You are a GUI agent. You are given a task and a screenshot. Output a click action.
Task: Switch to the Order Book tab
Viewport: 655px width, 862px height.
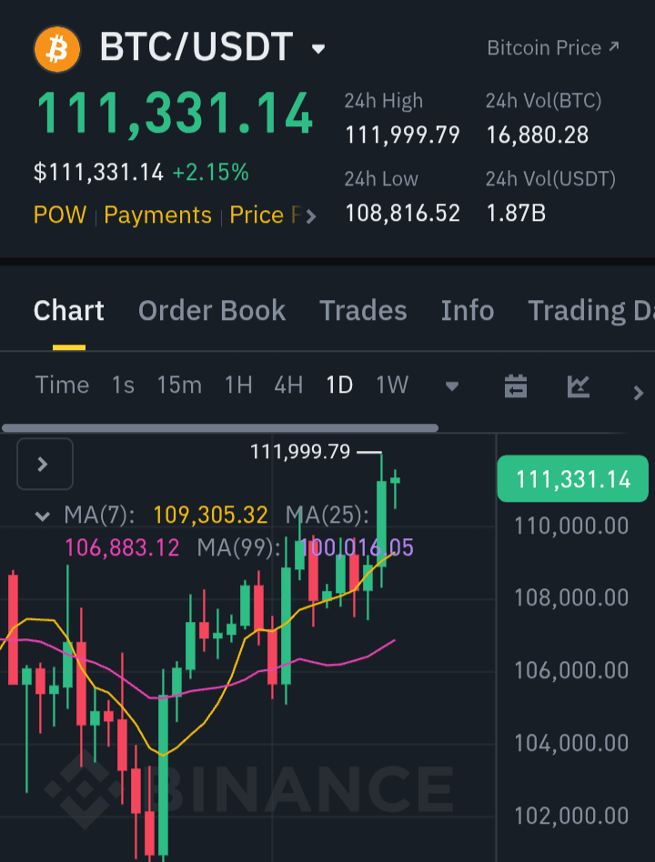point(212,311)
